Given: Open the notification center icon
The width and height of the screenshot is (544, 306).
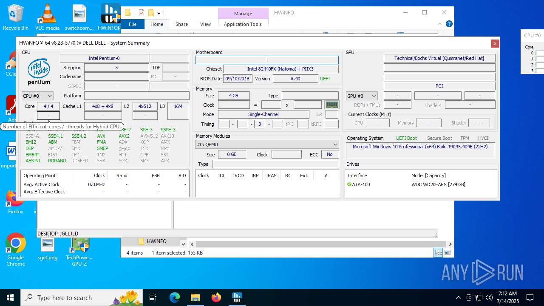Looking at the screenshot, I should click(530, 297).
